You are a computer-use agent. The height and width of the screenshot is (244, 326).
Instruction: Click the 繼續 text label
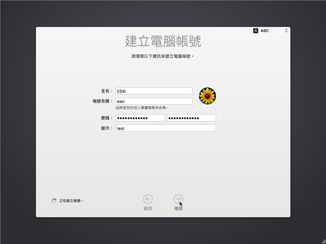pos(178,208)
